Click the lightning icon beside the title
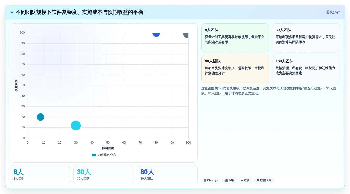Screen dimensions: 350x194 (x=12, y=12)
